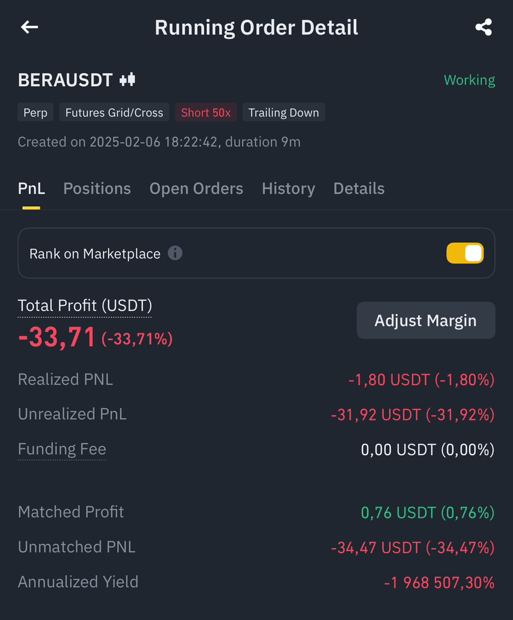Open the candlestick chart icon beside BERAUSDT
This screenshot has width=513, height=620.
128,80
